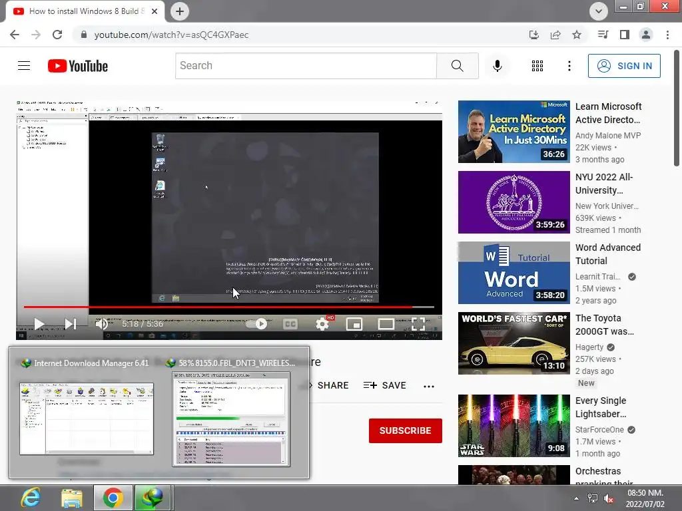Switch to theater mode

pos(386,324)
